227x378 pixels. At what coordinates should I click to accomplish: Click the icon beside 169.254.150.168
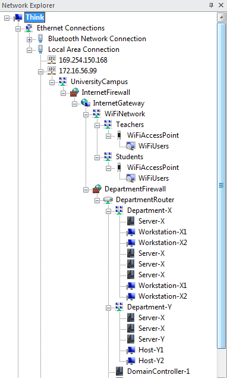pos(52,60)
